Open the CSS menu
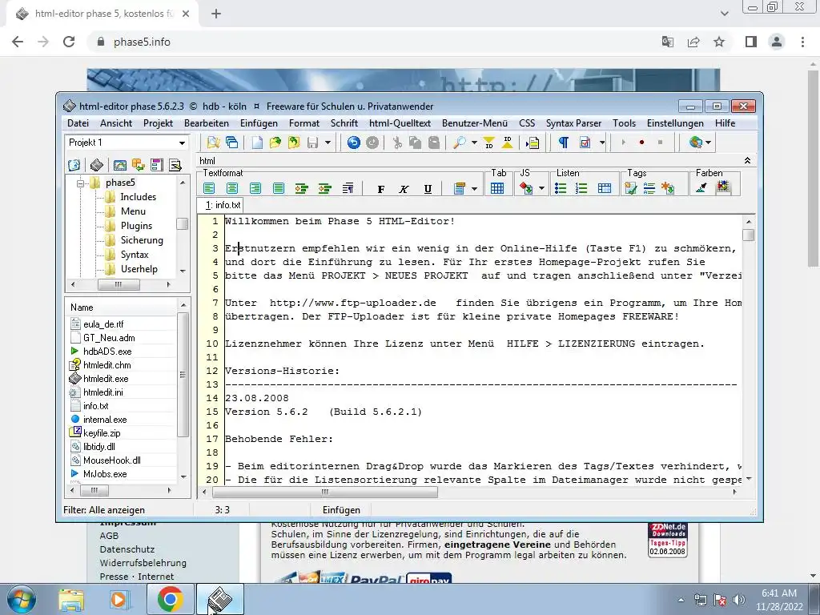Screen dimensions: 820x615 (527, 123)
